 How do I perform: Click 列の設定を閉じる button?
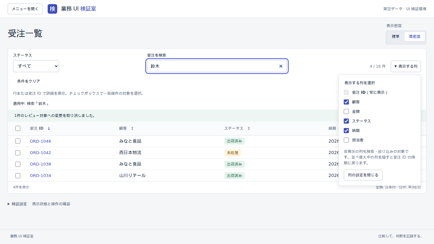[363, 175]
